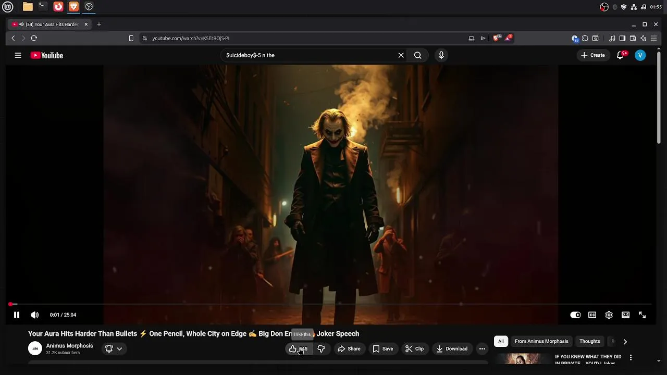Click the Create button

pyautogui.click(x=592, y=55)
